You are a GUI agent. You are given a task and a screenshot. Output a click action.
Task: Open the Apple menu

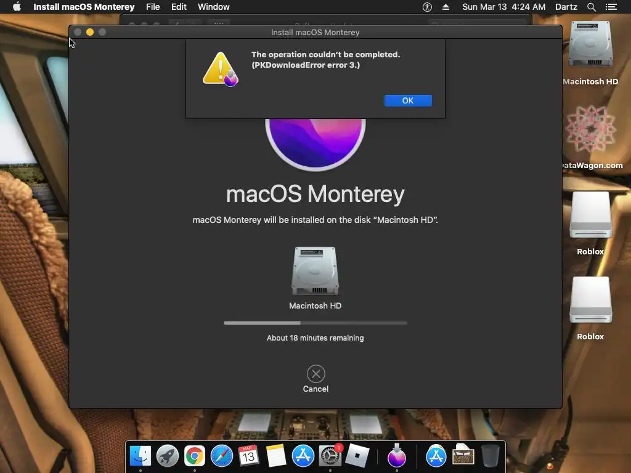(17, 7)
